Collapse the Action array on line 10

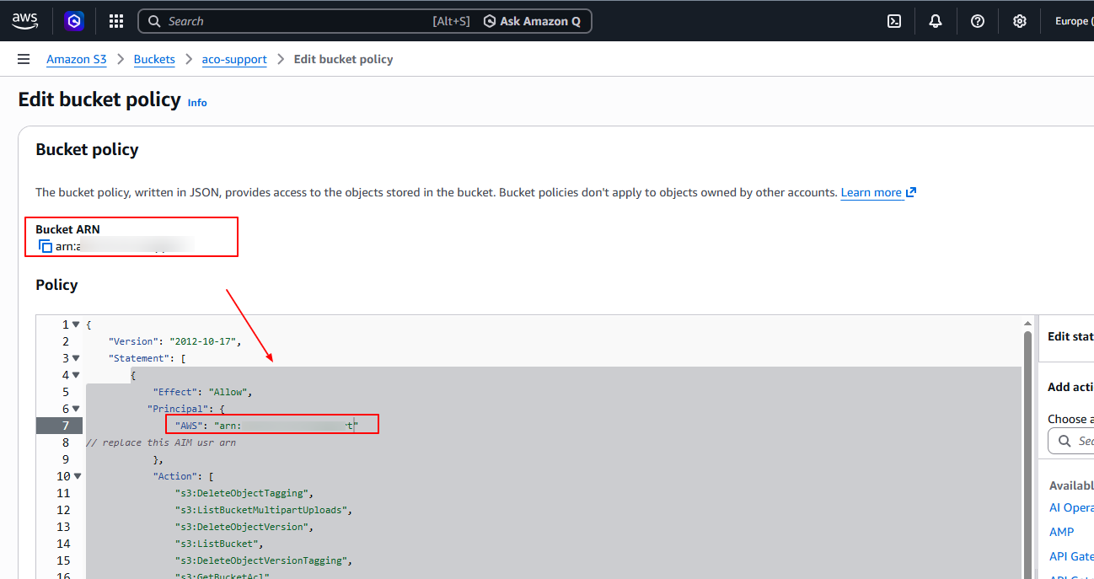76,476
